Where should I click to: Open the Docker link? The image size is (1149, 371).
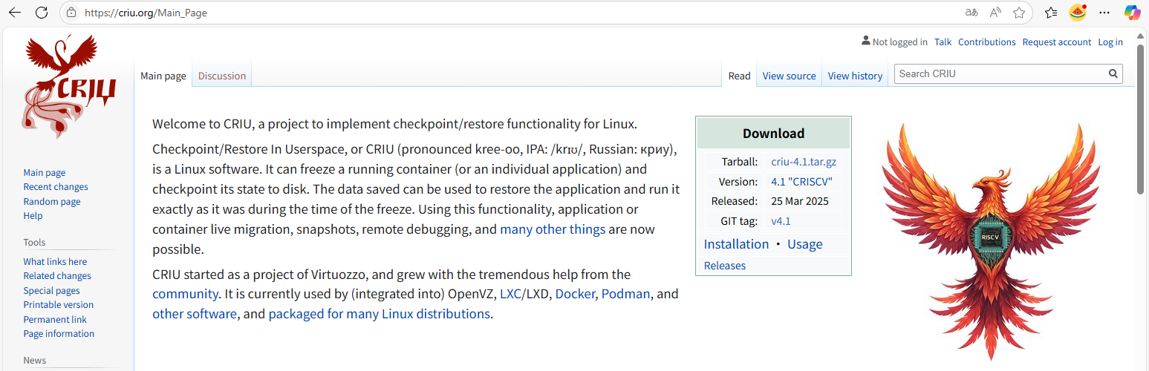click(x=575, y=294)
